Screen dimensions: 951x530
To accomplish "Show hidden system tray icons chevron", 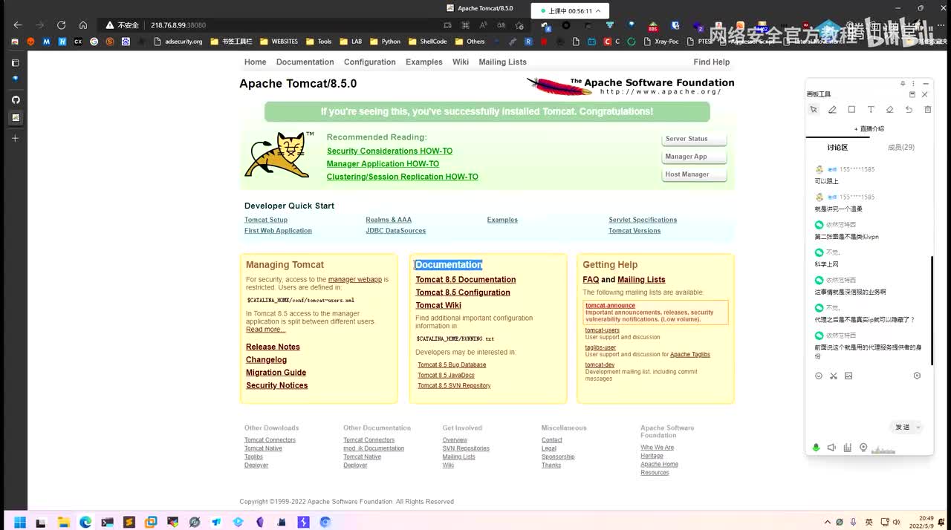I will (x=828, y=522).
